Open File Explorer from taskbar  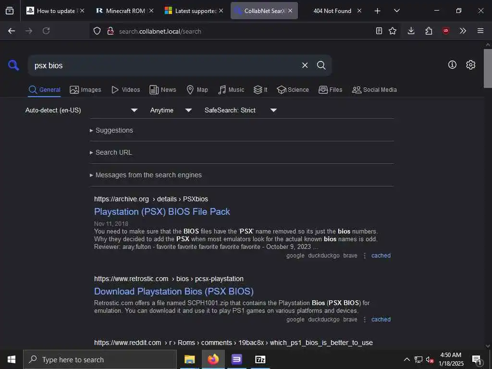coord(189,359)
